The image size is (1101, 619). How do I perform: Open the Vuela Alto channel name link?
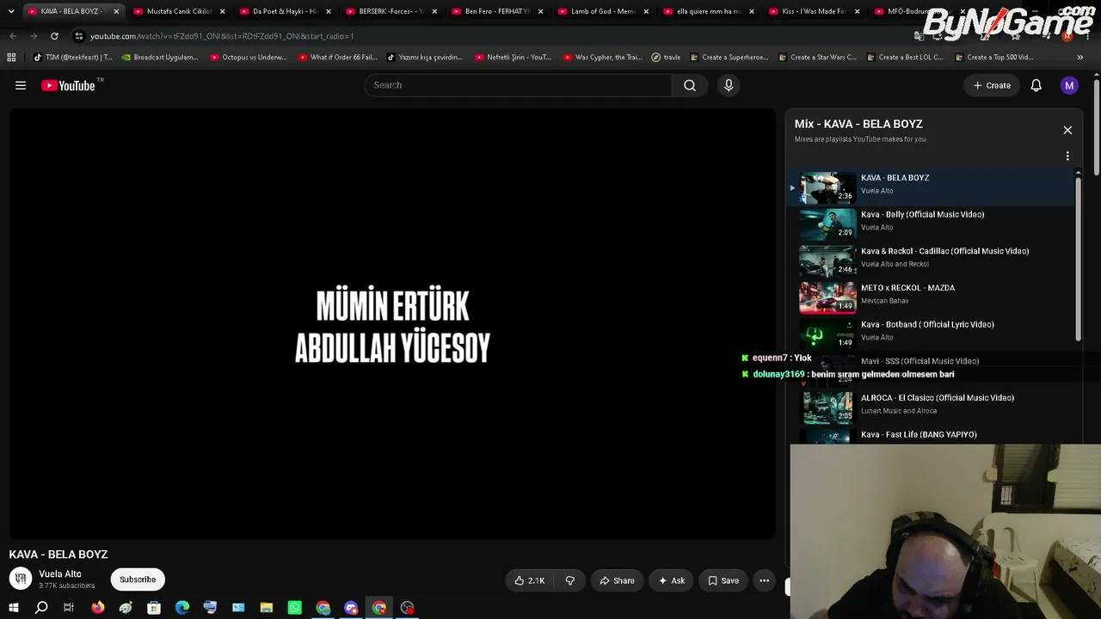[60, 573]
